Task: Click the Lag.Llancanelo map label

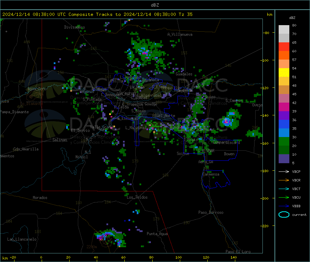Action: (22, 239)
